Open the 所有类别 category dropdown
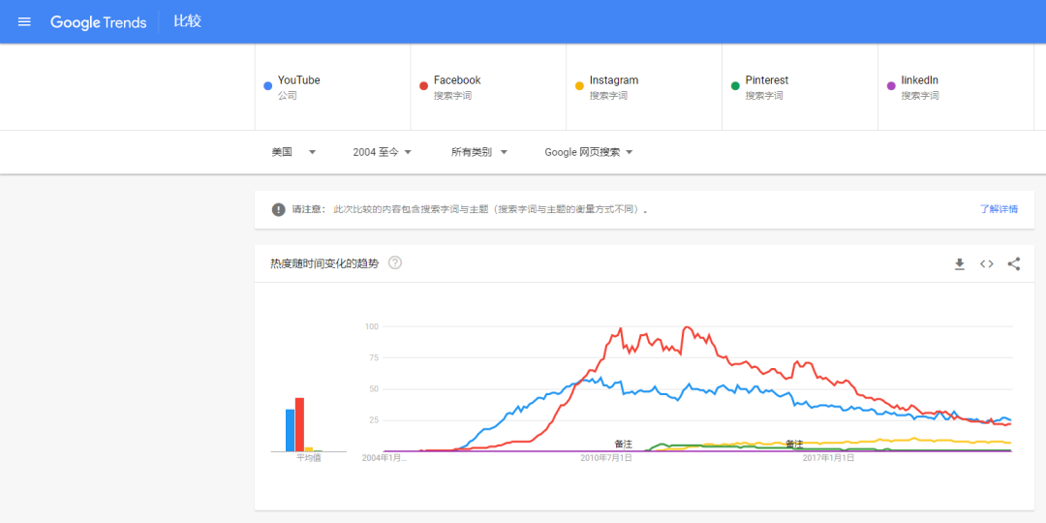 479,152
